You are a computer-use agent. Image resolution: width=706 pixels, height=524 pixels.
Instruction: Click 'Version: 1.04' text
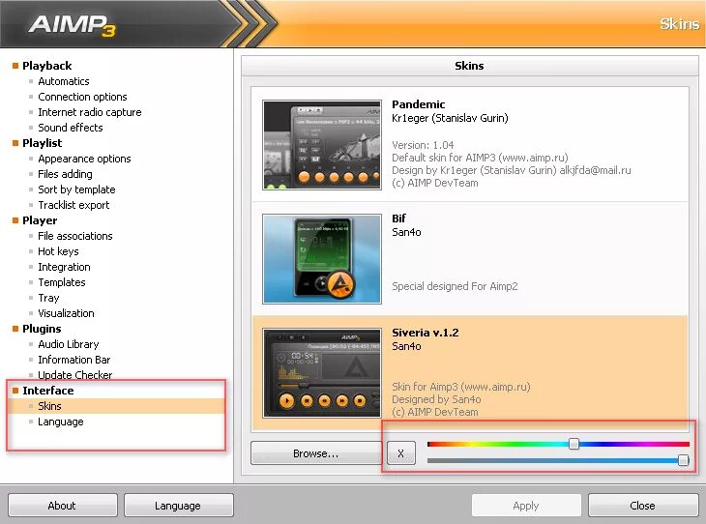point(423,145)
